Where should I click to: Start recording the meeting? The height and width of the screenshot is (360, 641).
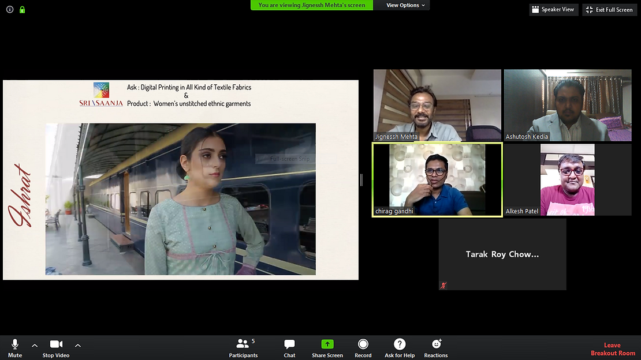tap(363, 347)
